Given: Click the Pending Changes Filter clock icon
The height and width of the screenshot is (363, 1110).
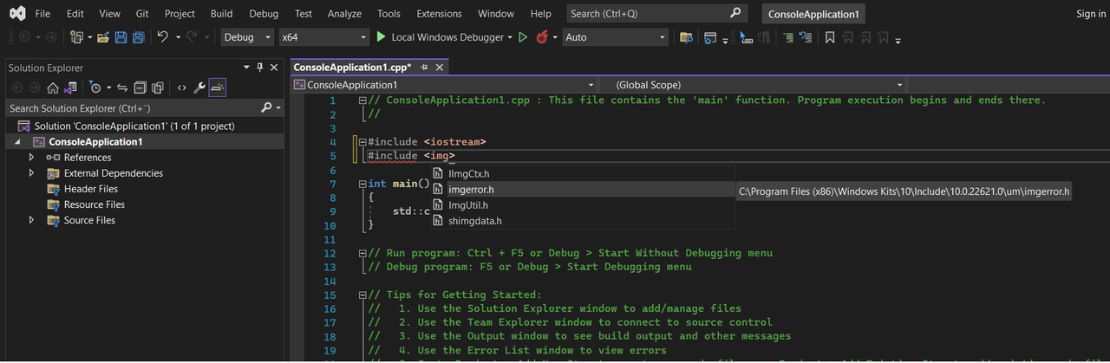Looking at the screenshot, I should 95,88.
